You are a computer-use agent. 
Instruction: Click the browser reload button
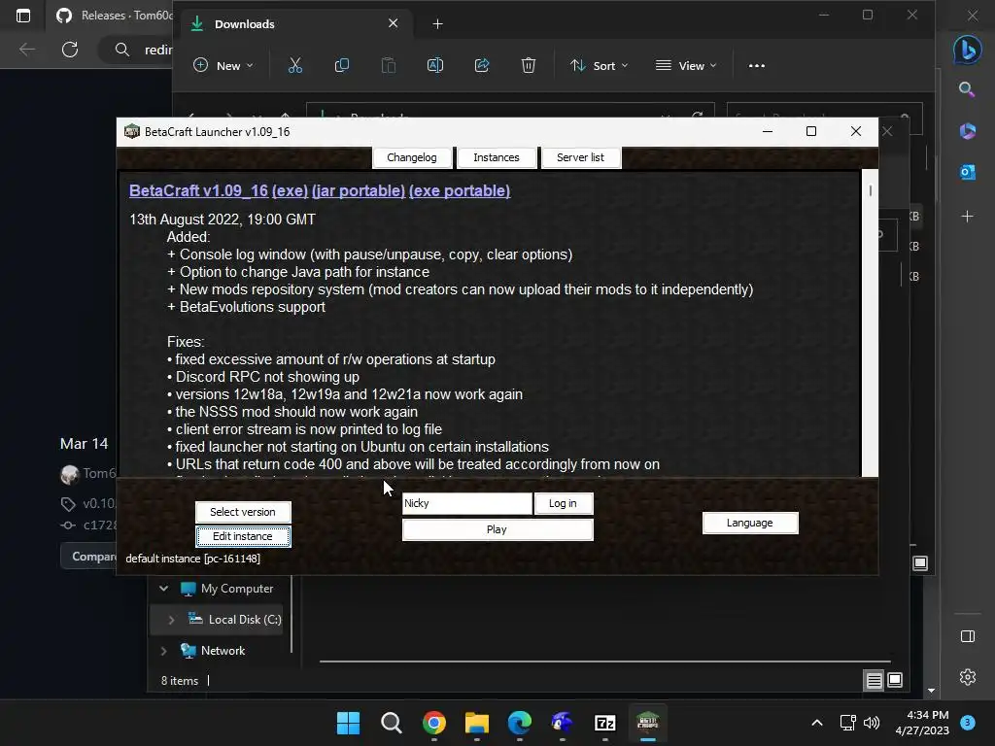[x=70, y=50]
